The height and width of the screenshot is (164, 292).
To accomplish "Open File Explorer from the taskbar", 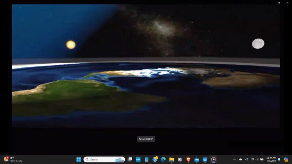I will 172,160.
